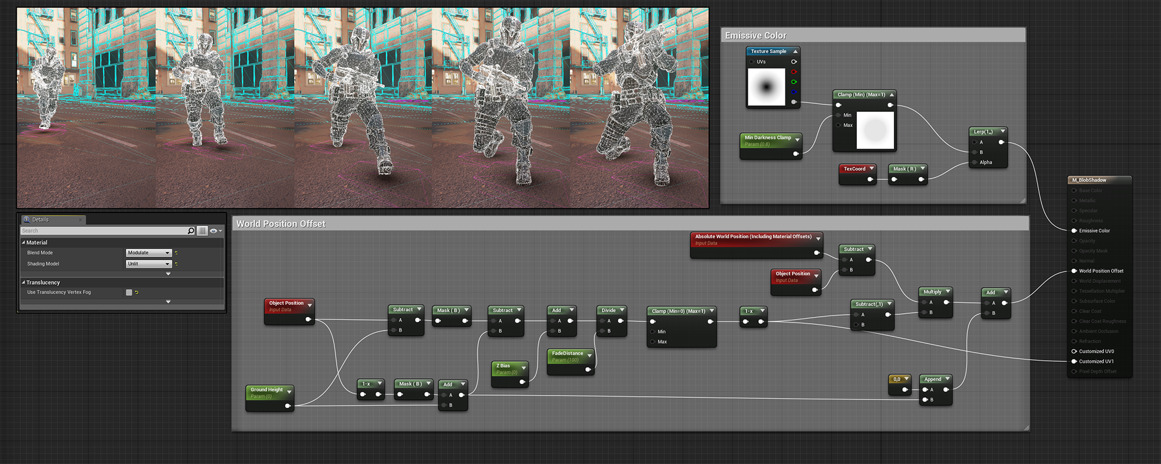Click the green channel pin on Texture Sample
The width and height of the screenshot is (1161, 464).
(794, 82)
